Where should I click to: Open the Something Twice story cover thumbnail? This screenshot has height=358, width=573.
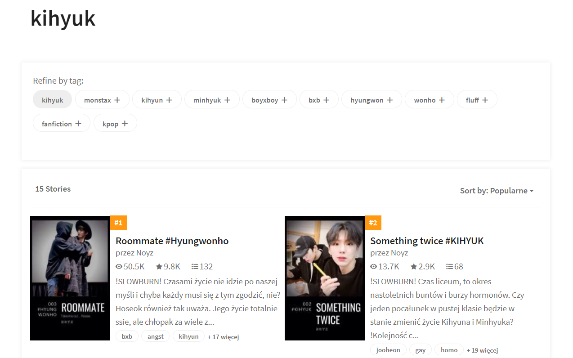325,278
